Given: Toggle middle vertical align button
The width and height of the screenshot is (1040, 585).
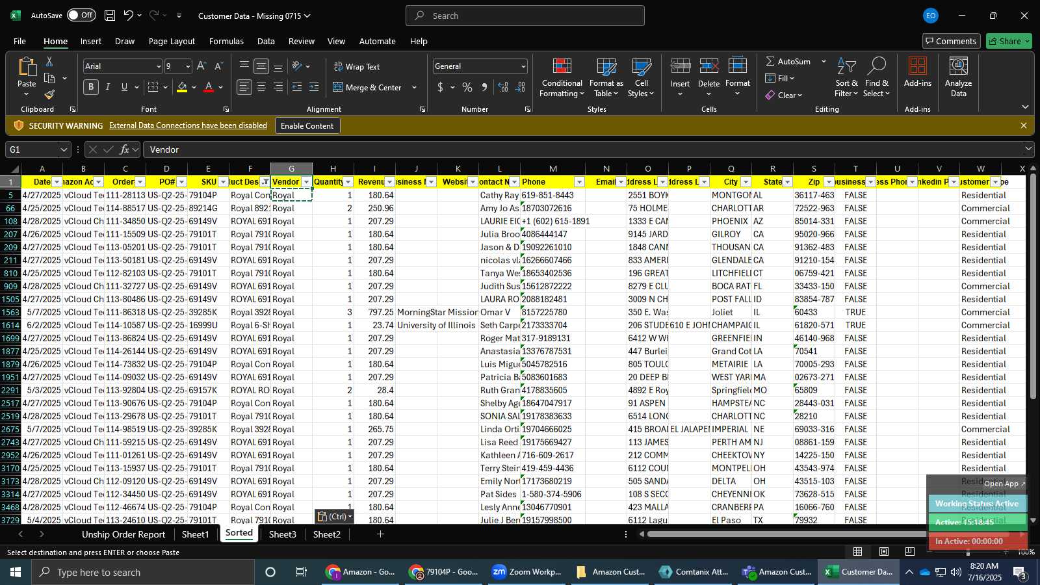Looking at the screenshot, I should [x=261, y=66].
